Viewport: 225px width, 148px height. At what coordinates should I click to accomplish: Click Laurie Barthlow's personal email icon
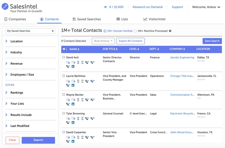click(73, 81)
